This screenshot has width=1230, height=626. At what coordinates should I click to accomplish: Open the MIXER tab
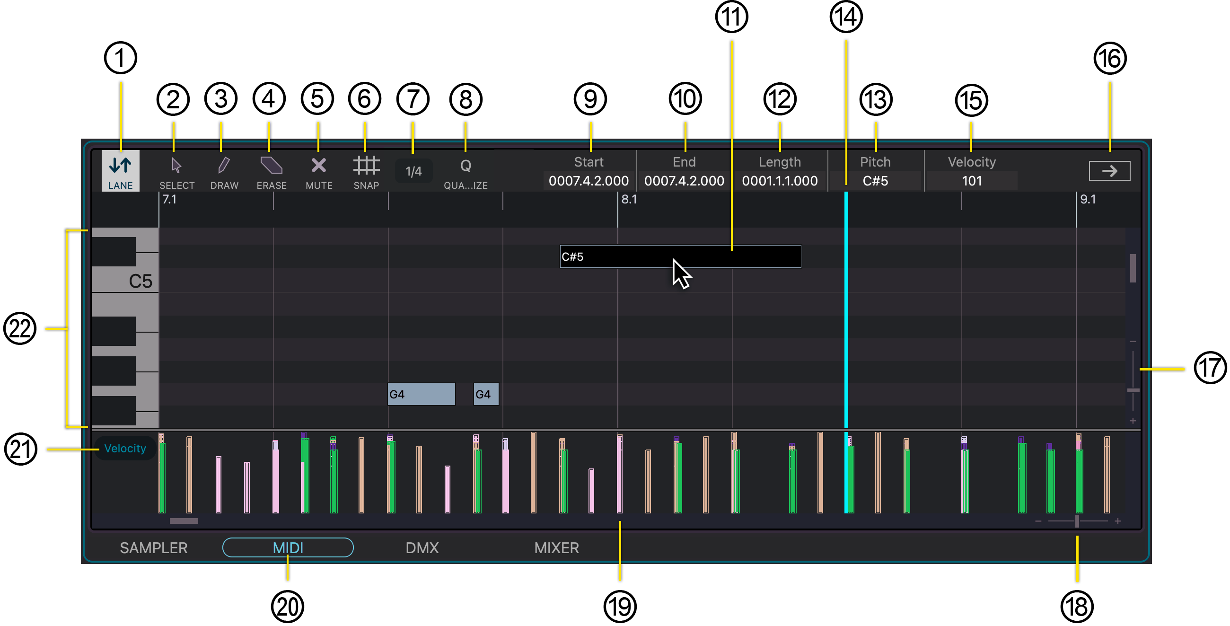point(556,547)
